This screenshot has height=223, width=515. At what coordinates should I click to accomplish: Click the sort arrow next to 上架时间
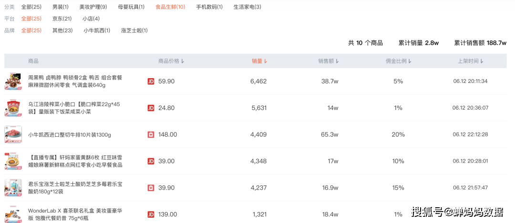click(x=482, y=61)
